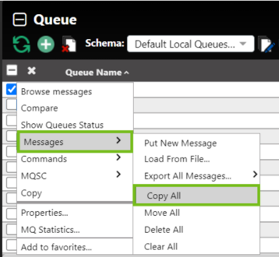Screen dimensions: 279x257
Task: Open the schema edit pencil icon
Action: click(x=266, y=45)
